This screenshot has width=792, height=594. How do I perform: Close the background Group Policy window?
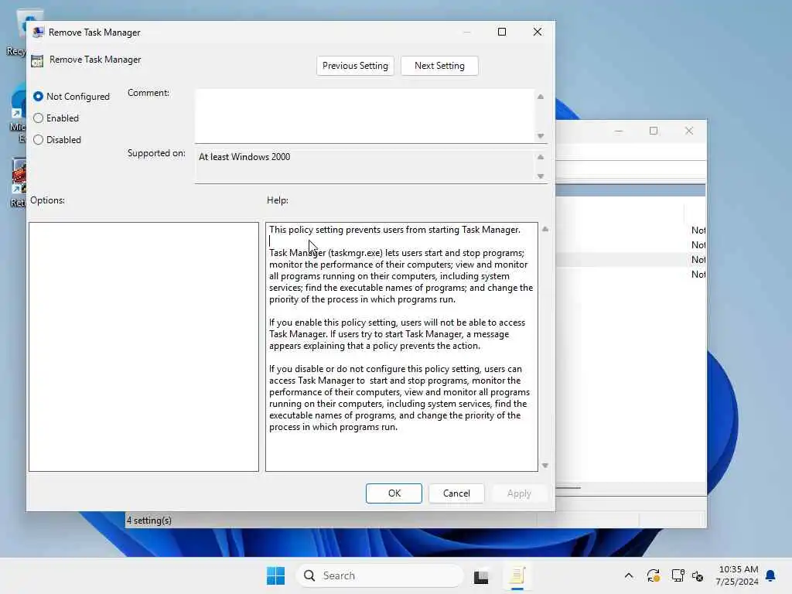click(x=689, y=131)
